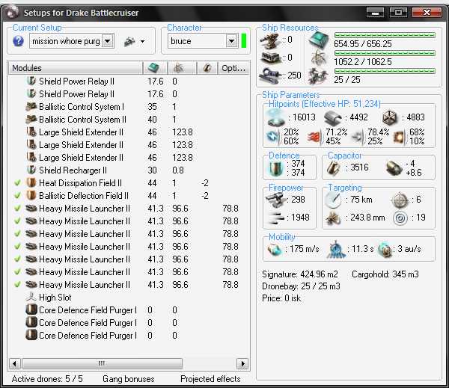Toggle third Heavy Missile Launcher II checkmark
Screen dimensions: 449x388
coord(18,233)
